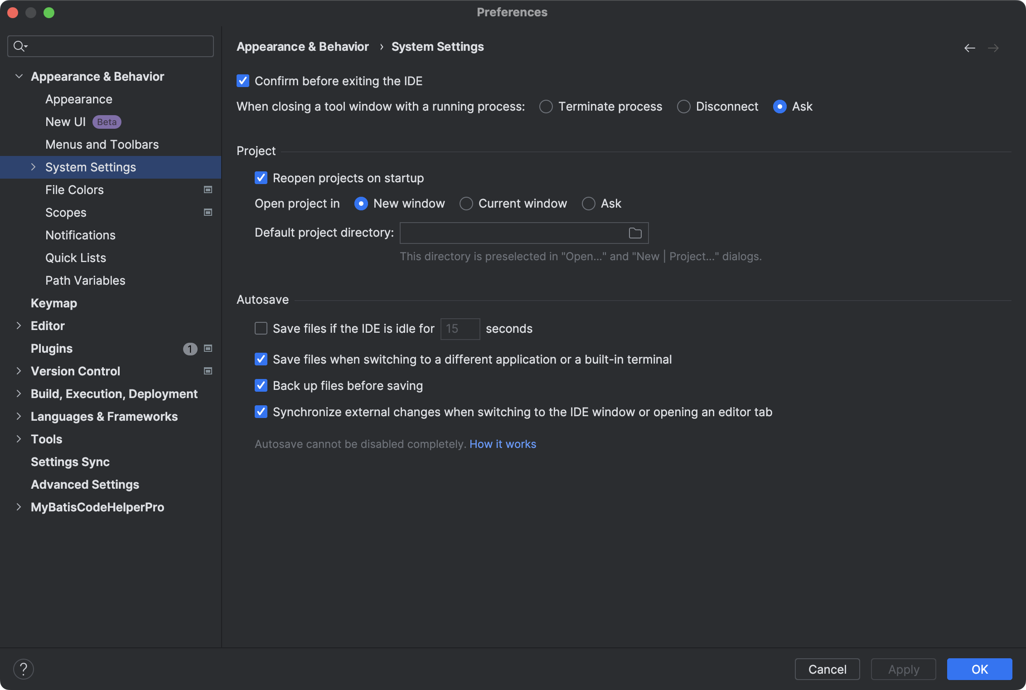Enable Save files if IDE is idle

(261, 328)
